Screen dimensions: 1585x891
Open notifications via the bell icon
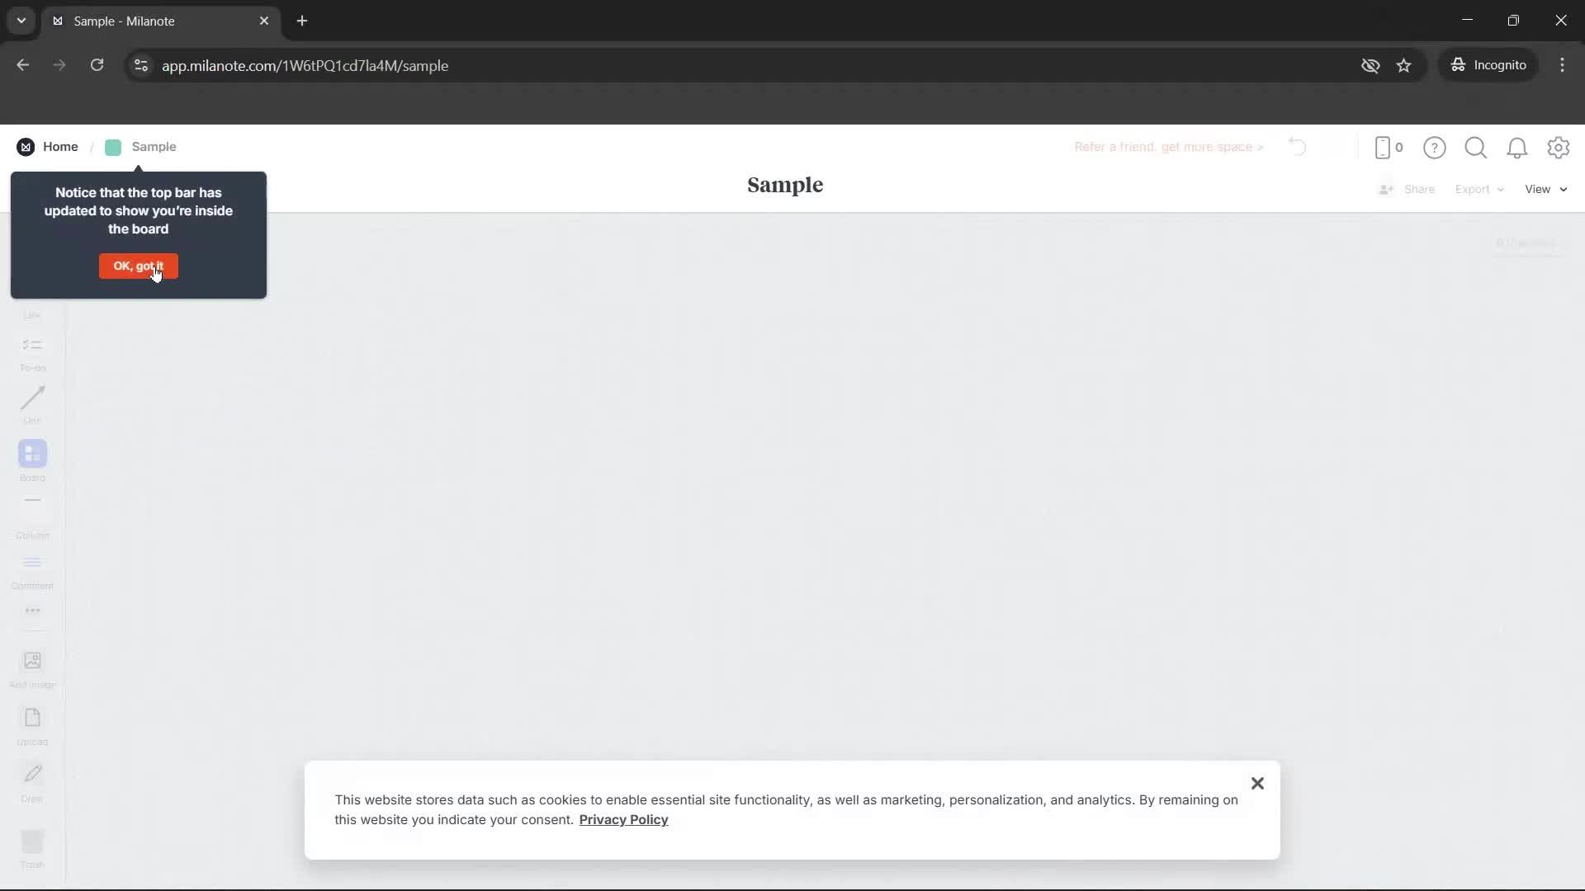(x=1518, y=148)
